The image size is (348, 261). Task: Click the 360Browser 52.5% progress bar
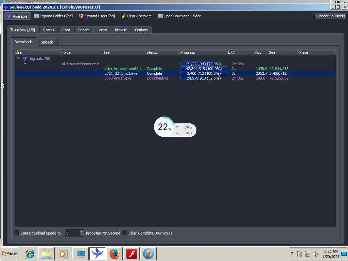[204, 78]
